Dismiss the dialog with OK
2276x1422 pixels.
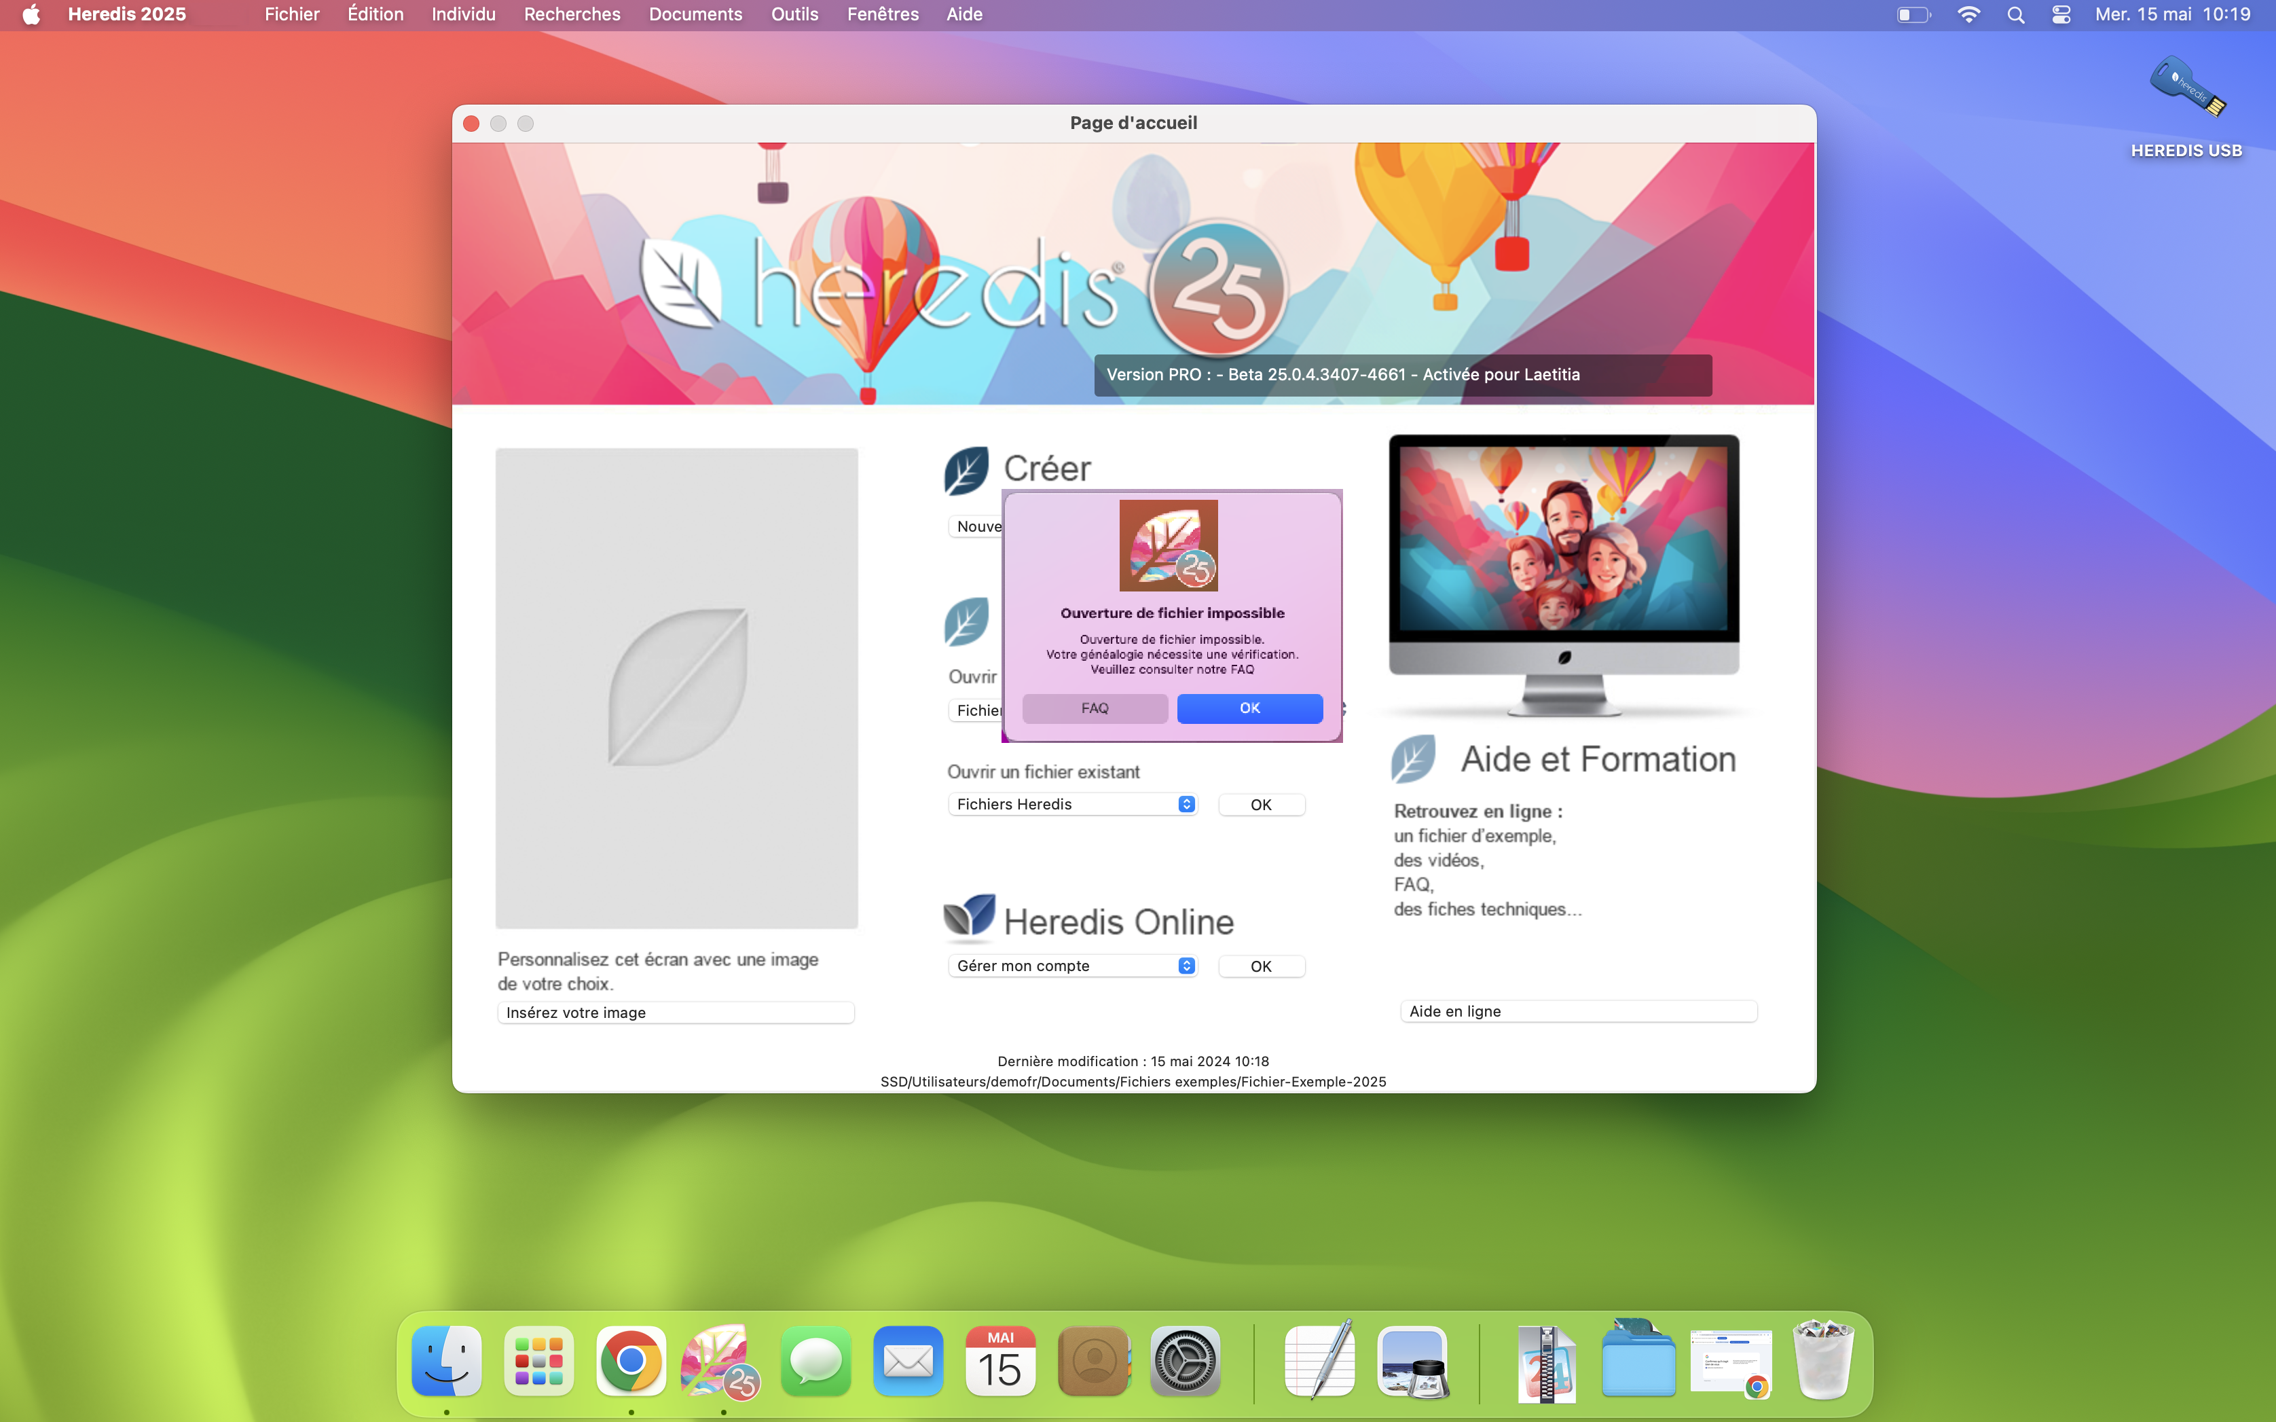click(x=1249, y=708)
